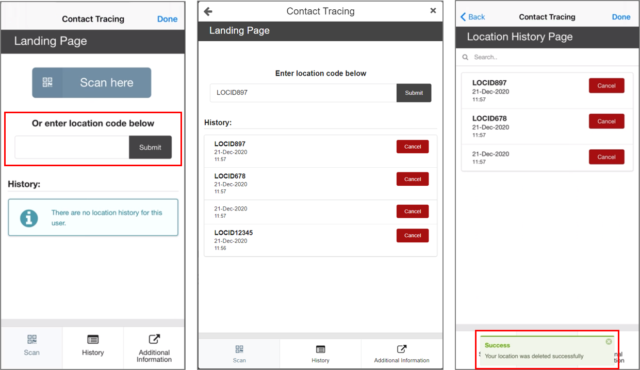Cancel the LOCID12345 history entry
Image resolution: width=640 pixels, height=370 pixels.
(412, 236)
